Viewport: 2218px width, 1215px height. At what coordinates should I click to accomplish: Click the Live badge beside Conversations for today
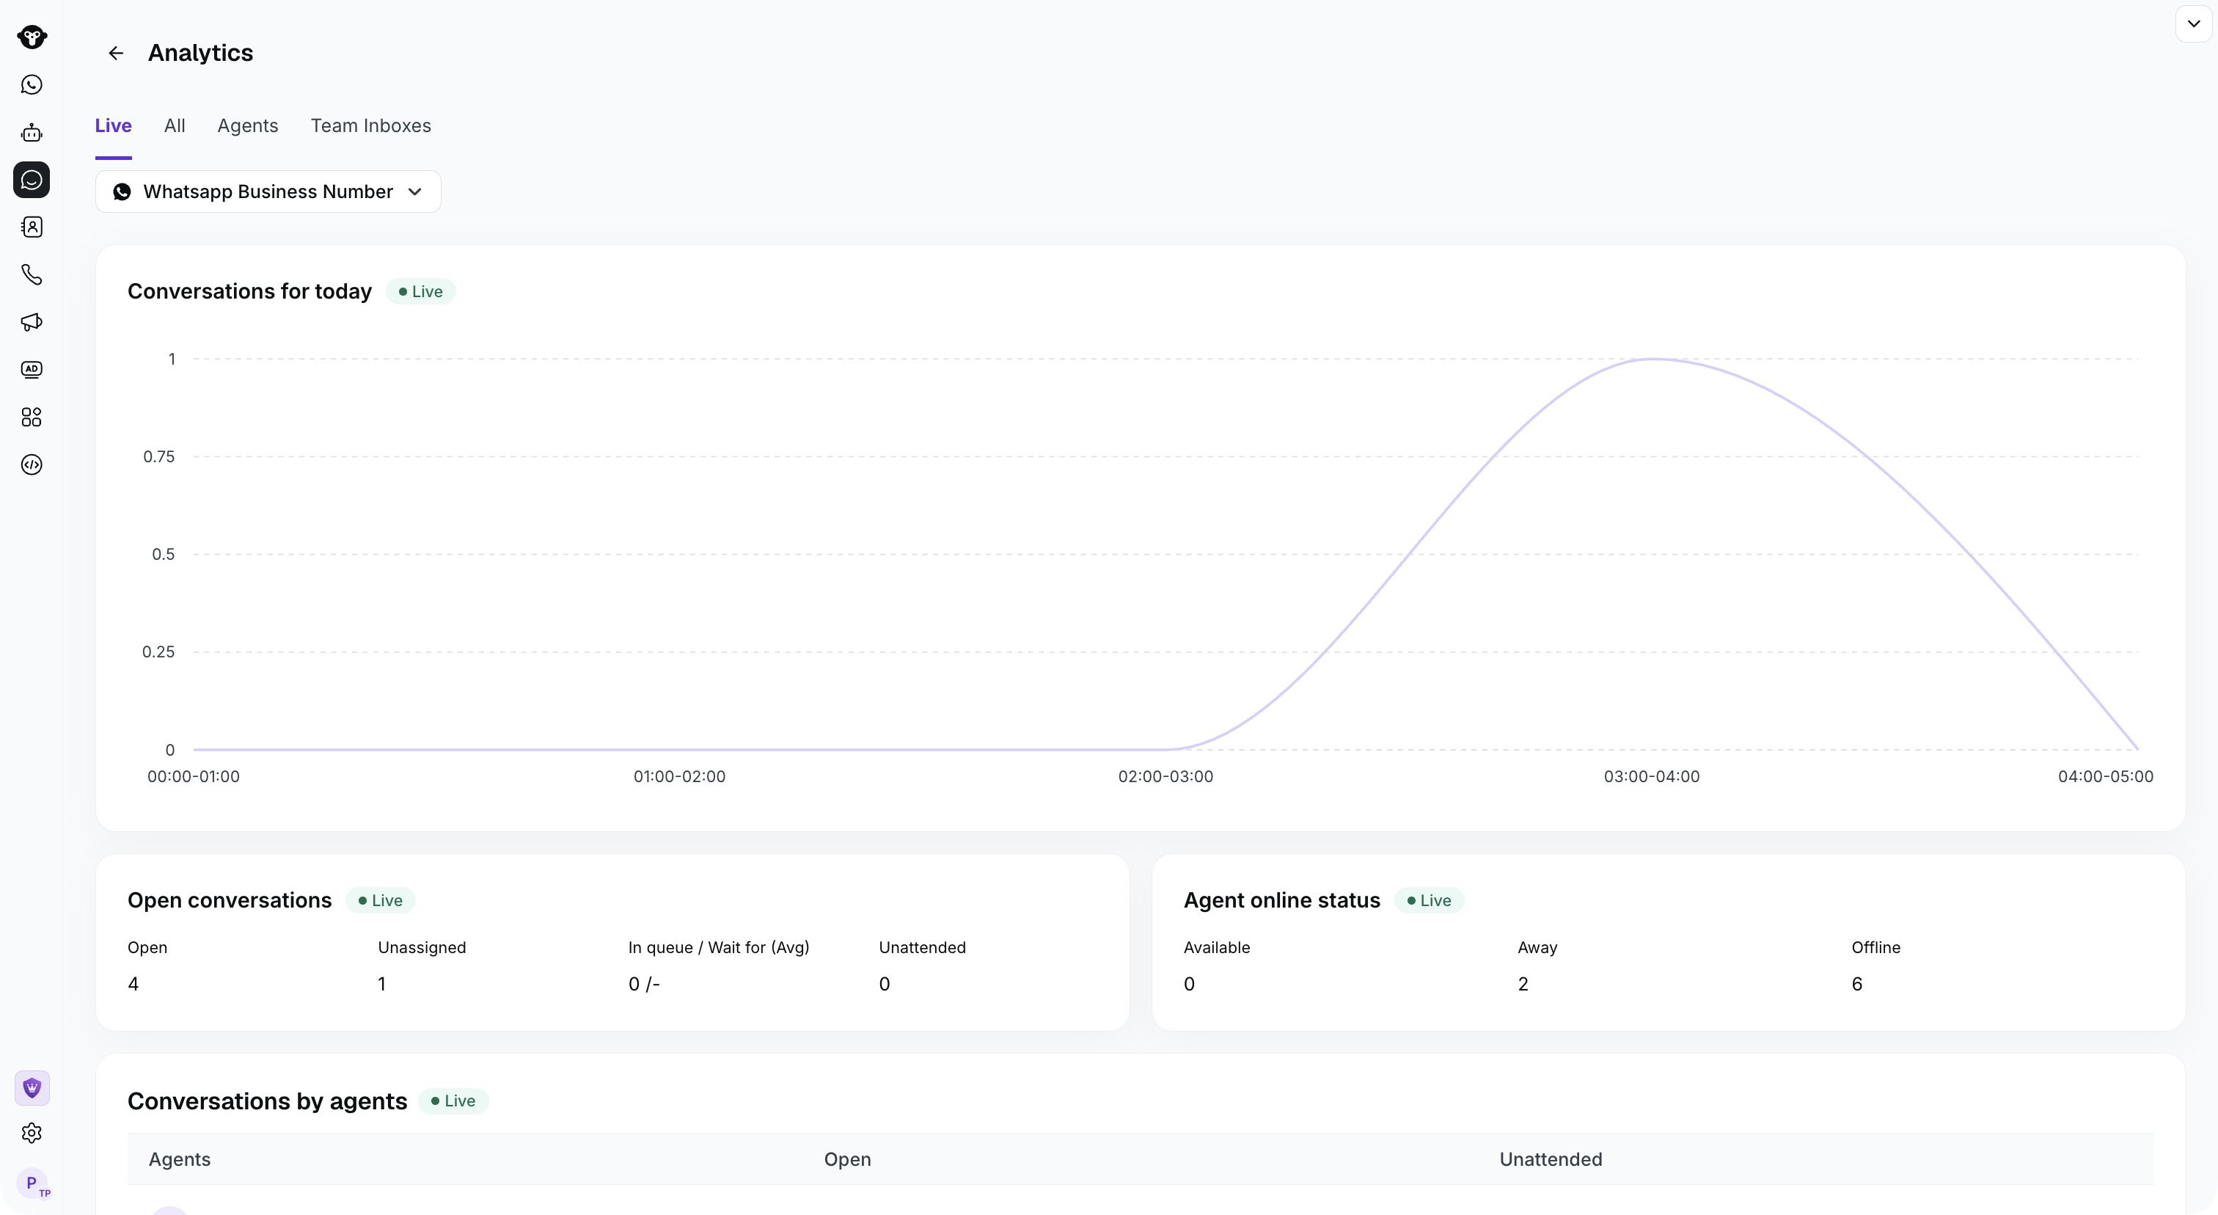[x=421, y=292]
